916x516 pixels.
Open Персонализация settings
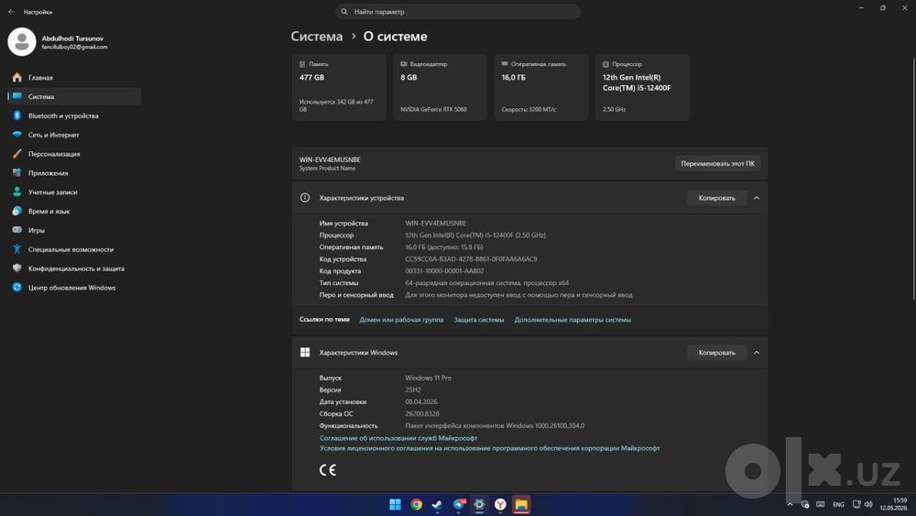click(73, 154)
